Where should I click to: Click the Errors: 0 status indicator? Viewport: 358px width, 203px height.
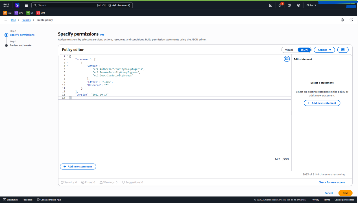88,182
